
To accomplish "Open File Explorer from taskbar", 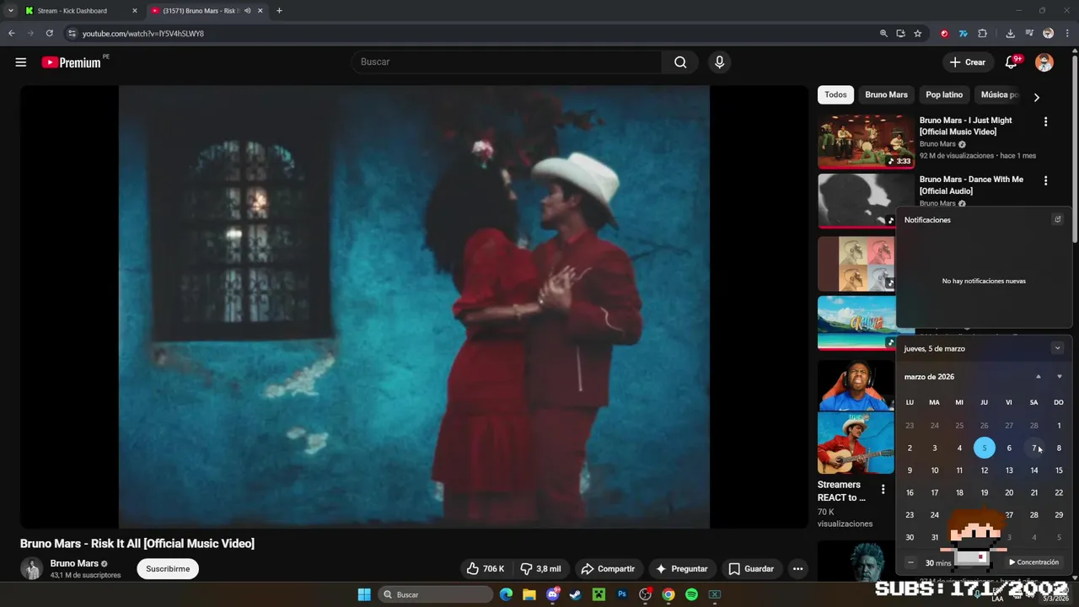I will [529, 594].
